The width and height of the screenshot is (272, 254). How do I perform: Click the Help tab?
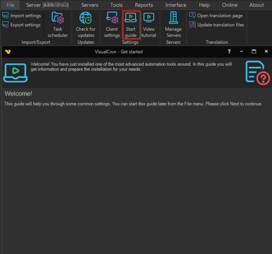coord(204,5)
